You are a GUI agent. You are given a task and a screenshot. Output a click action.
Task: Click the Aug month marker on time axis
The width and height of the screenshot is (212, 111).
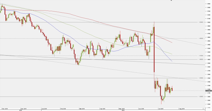pyautogui.click(x=182, y=109)
